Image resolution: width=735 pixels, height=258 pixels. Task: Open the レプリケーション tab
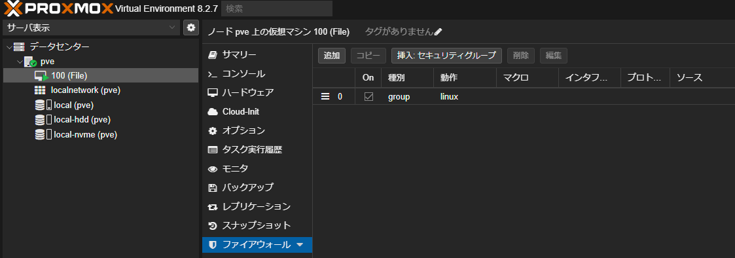[x=257, y=207]
